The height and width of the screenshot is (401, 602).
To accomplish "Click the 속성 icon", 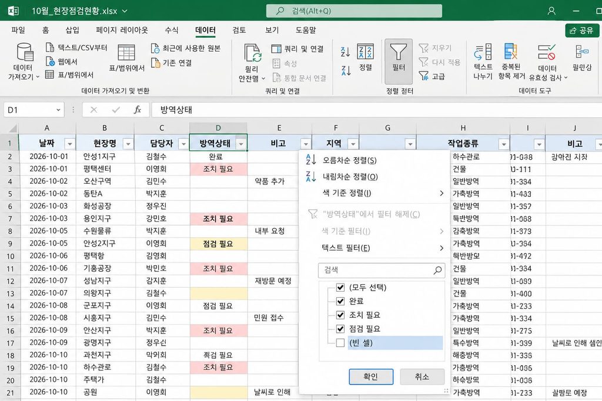I will tap(276, 63).
